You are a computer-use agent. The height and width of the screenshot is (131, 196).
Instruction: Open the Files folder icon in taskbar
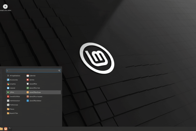coord(1,129)
